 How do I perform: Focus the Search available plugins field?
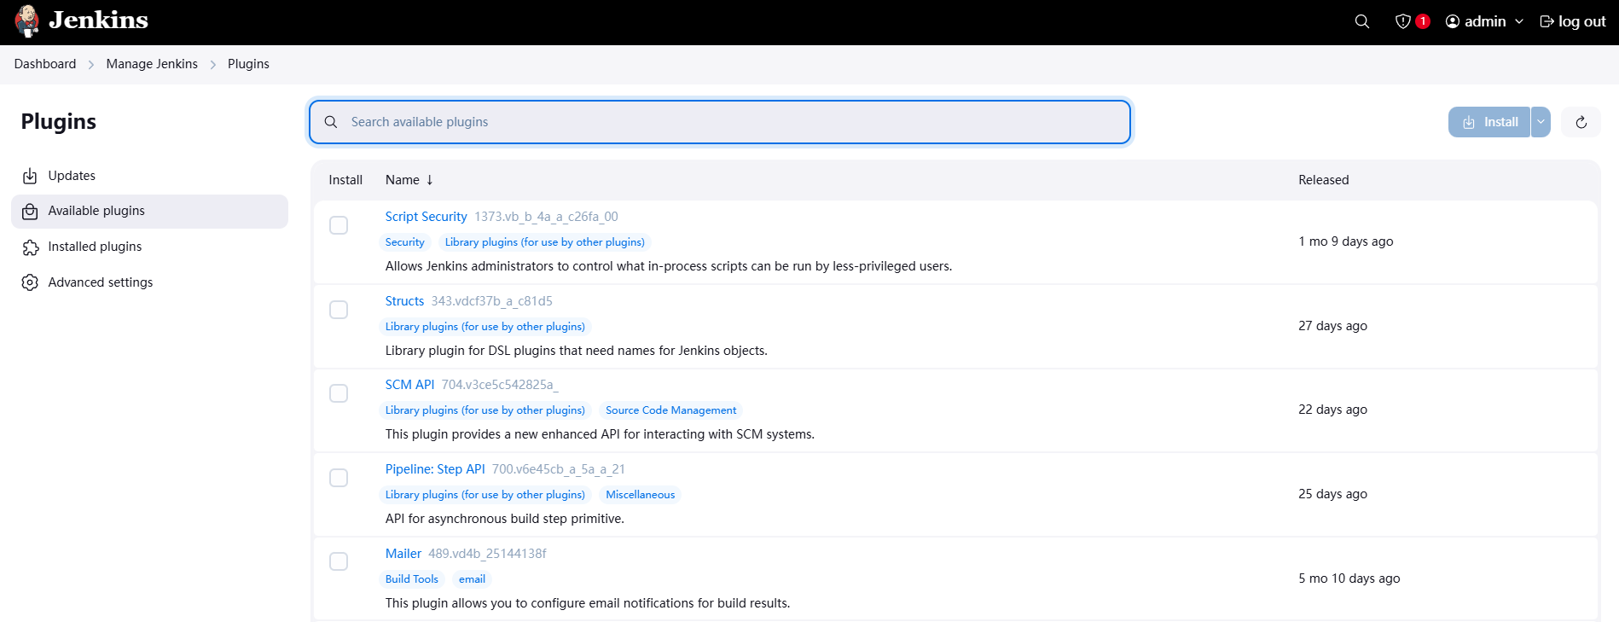click(x=720, y=122)
